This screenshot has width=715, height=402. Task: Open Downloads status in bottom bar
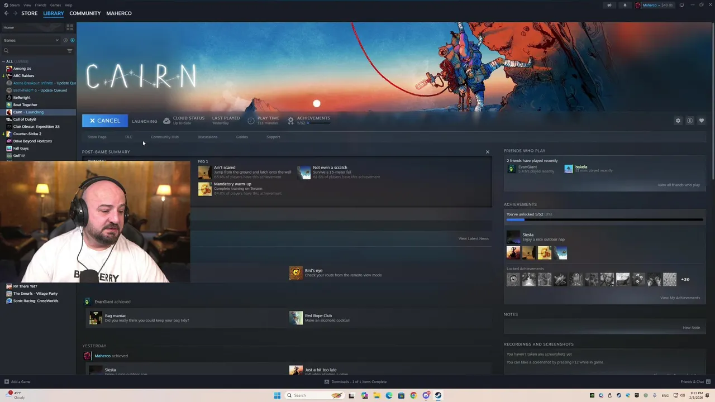356,382
